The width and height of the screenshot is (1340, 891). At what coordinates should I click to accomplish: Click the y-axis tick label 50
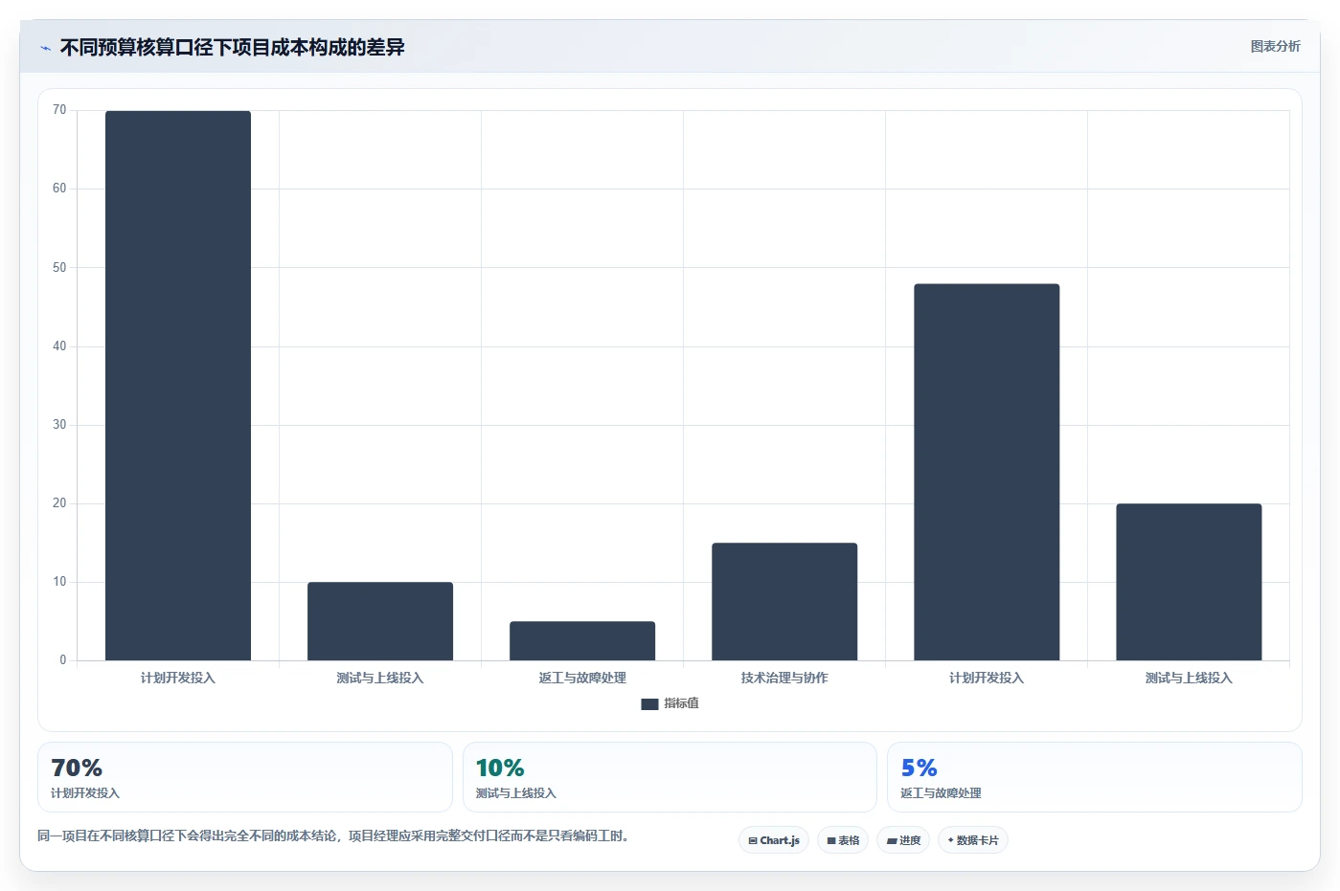tap(59, 268)
